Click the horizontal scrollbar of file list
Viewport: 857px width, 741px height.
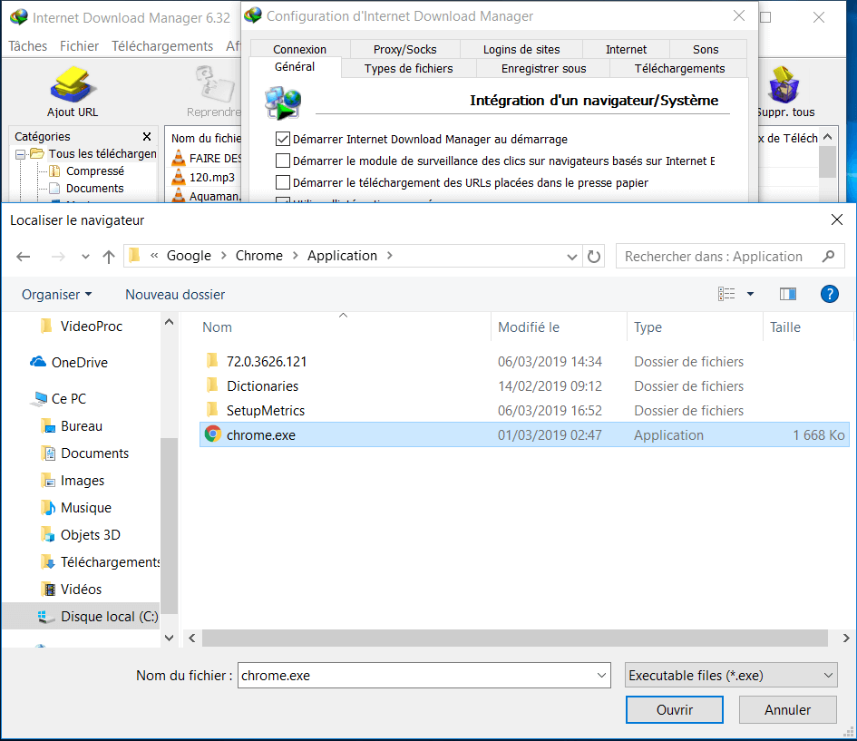click(515, 638)
